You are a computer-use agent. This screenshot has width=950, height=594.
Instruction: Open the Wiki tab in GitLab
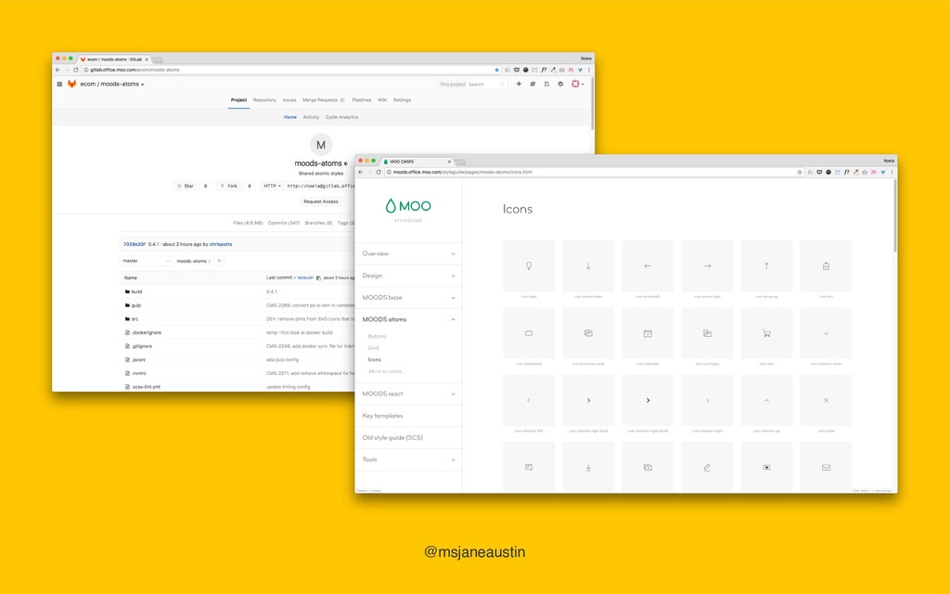point(382,100)
